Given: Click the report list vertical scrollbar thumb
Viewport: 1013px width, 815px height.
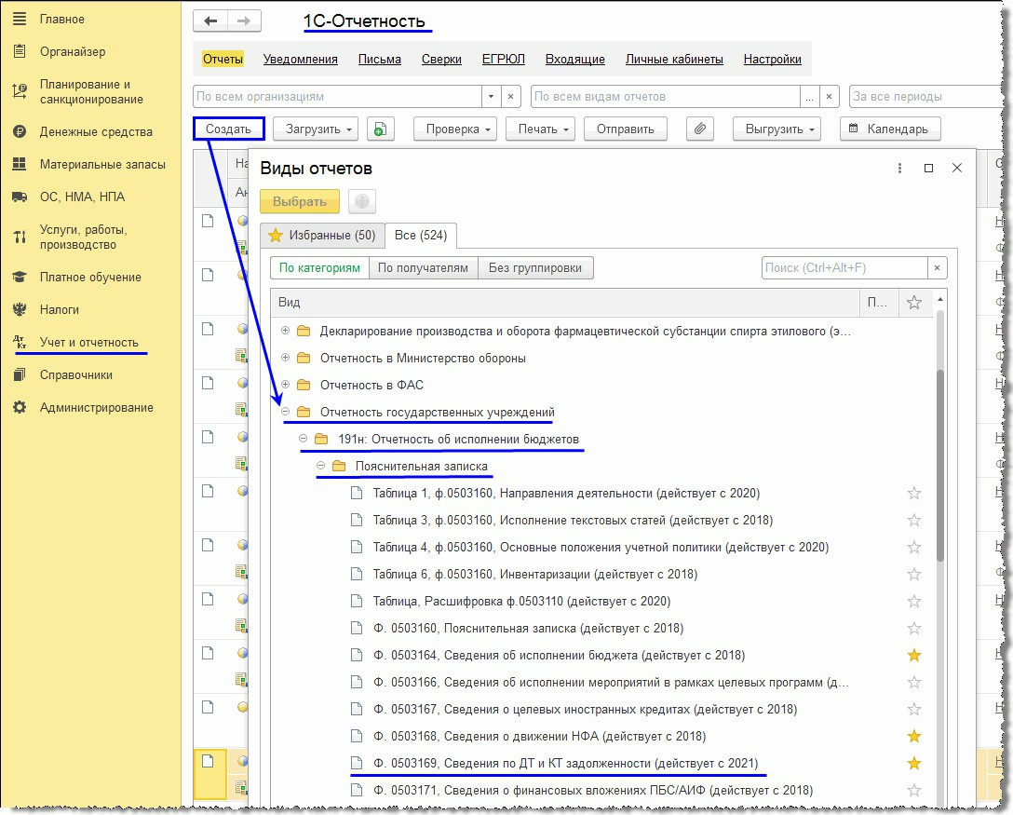Looking at the screenshot, I should pos(940,466).
